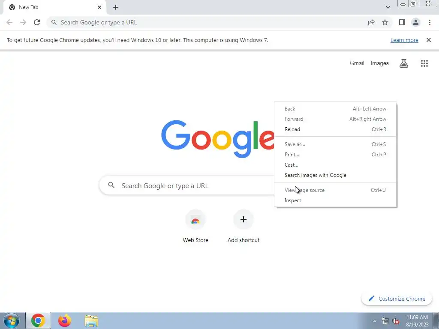
Task: Open Windows Explorer from taskbar
Action: click(91, 321)
